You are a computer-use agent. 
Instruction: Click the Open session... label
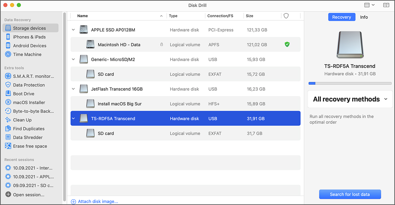(29, 194)
